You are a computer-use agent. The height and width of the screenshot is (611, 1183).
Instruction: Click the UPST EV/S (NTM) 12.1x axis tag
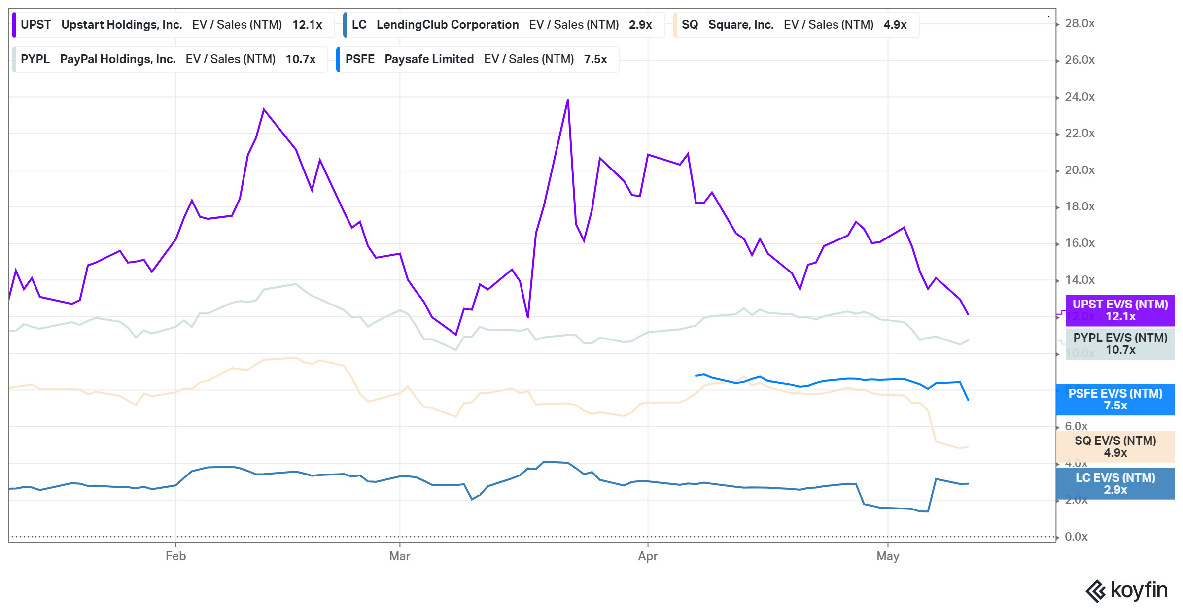1120,310
